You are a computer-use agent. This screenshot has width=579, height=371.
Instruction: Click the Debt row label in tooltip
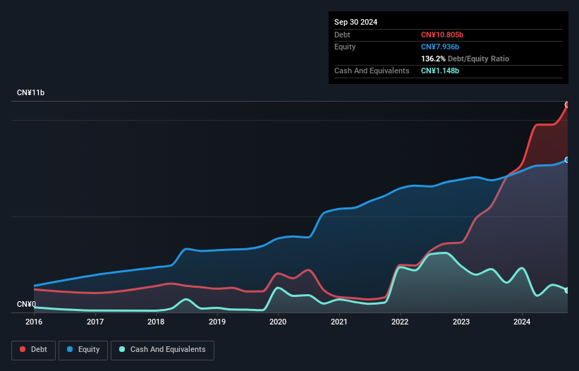pyautogui.click(x=342, y=35)
